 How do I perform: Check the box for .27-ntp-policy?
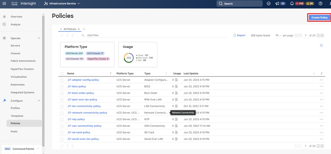(x=62, y=119)
